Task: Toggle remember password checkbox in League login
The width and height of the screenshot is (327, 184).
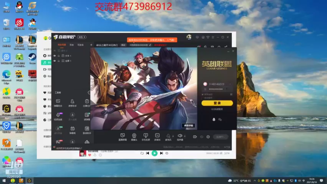Action: pyautogui.click(x=202, y=94)
